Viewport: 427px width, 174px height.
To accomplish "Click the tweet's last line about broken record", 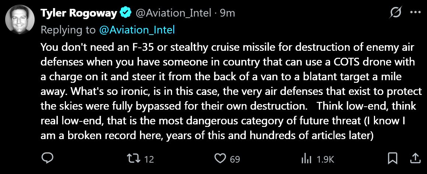I will coord(206,135).
